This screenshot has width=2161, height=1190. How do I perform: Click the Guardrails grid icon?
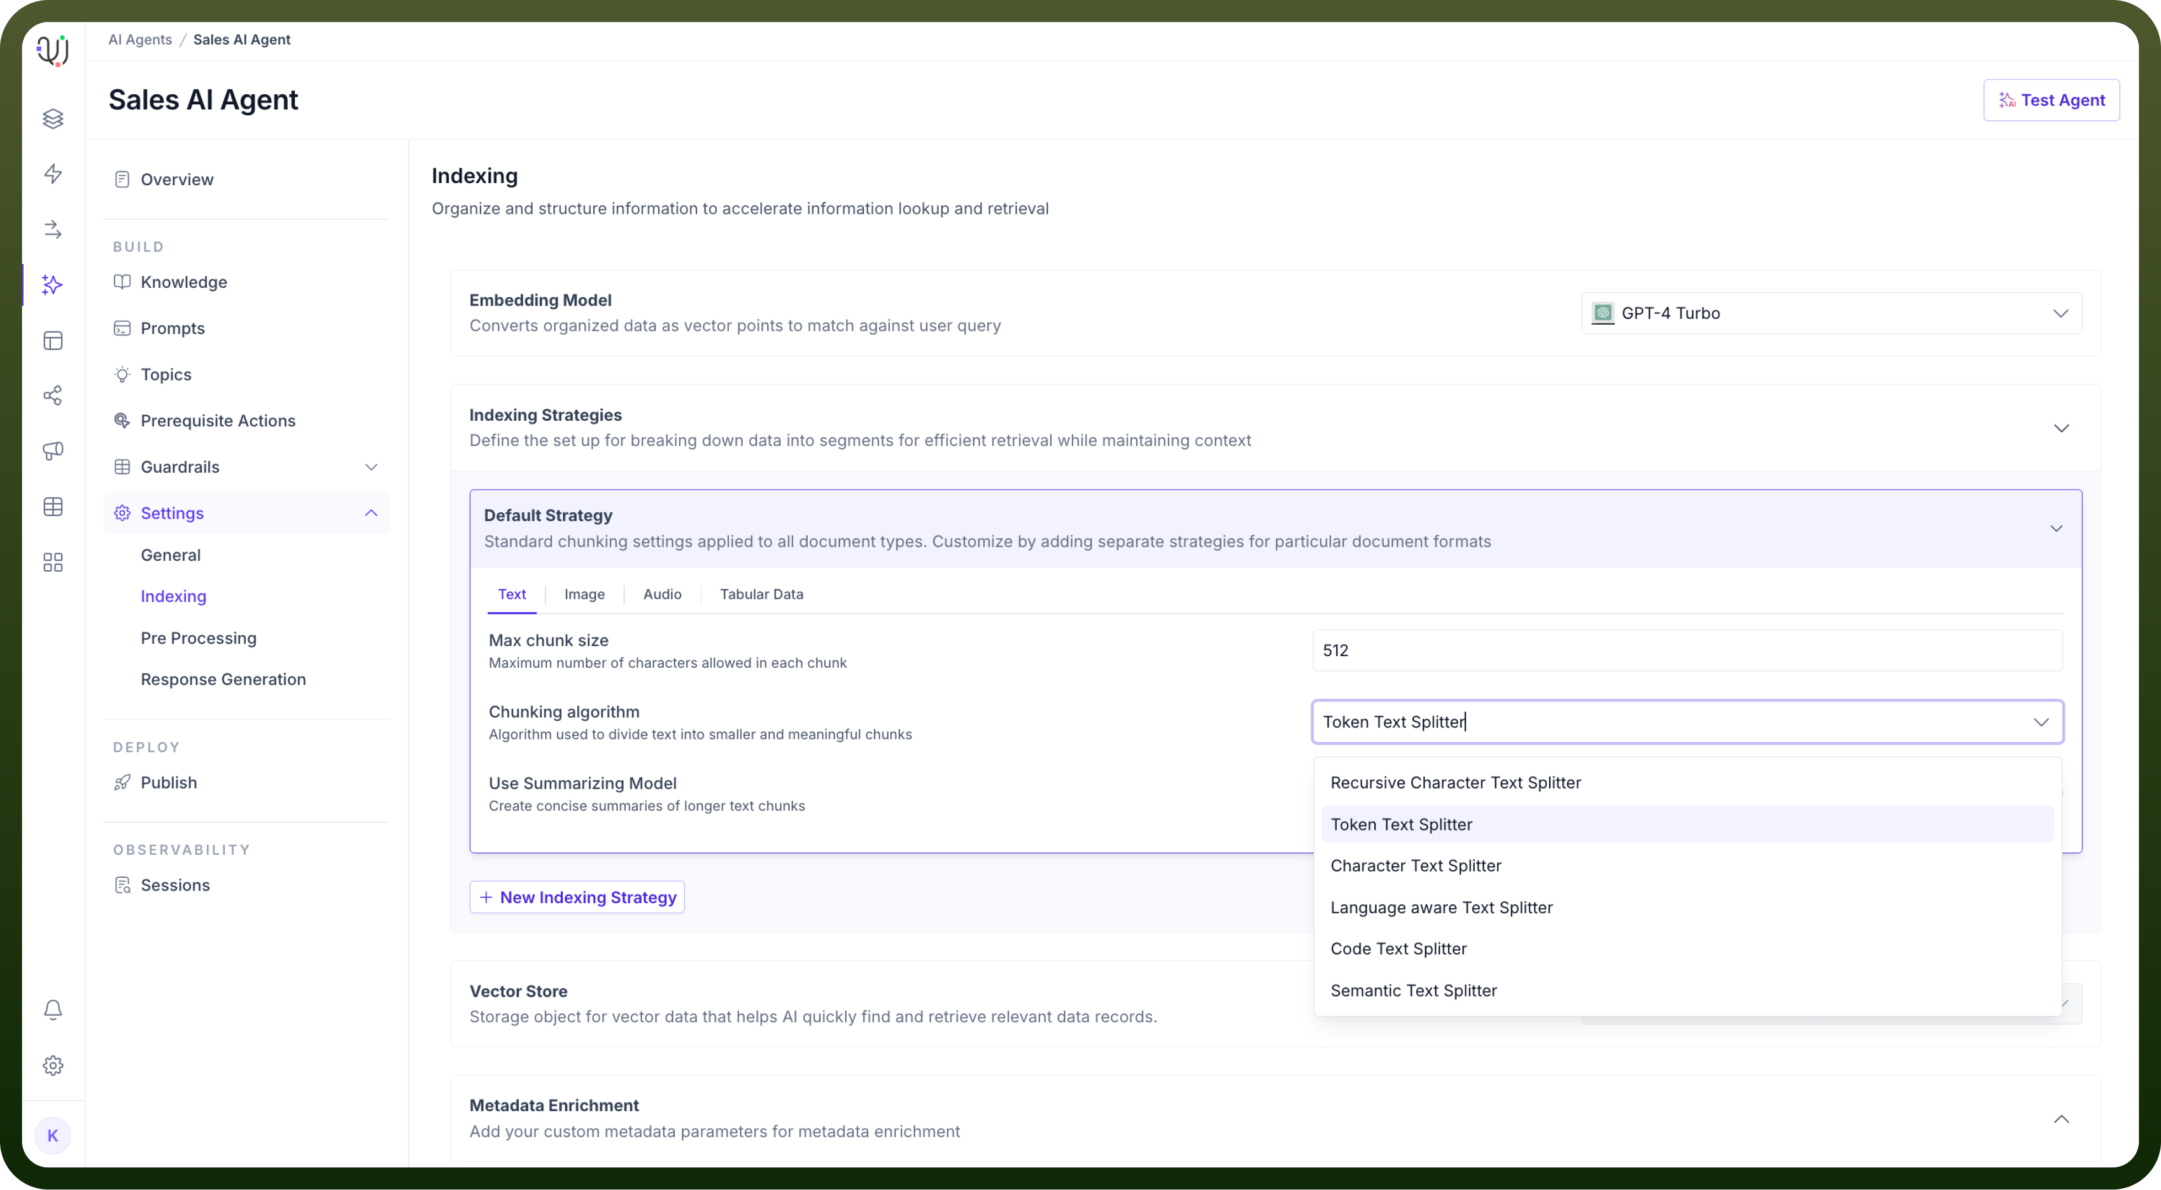(x=122, y=467)
